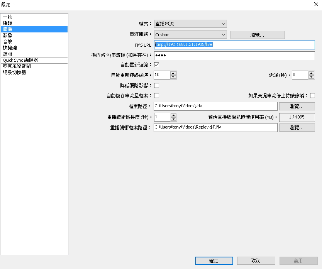Screen dimensions: 322x269
Task: Go to the 進階 settings category
Action: click(x=34, y=54)
